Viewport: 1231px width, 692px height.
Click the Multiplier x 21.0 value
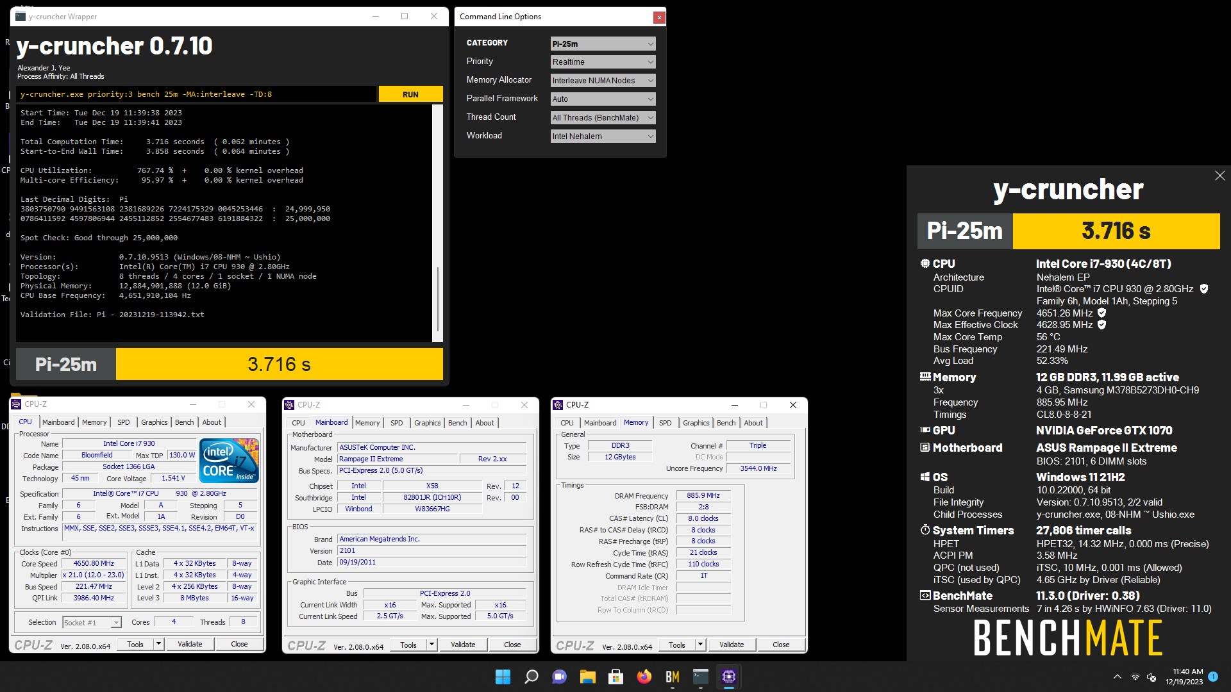(x=94, y=575)
